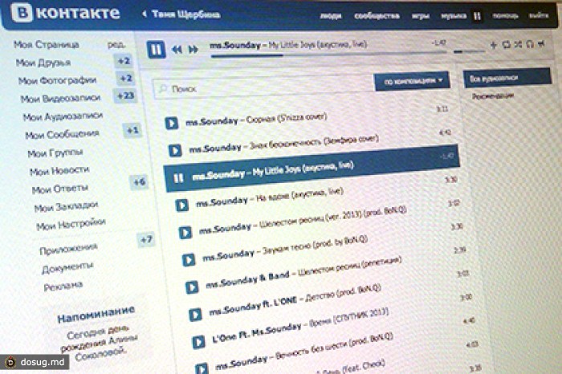The image size is (562, 374).
Task: Play ms.Sounday – Звукам тесно track
Action: tap(189, 260)
